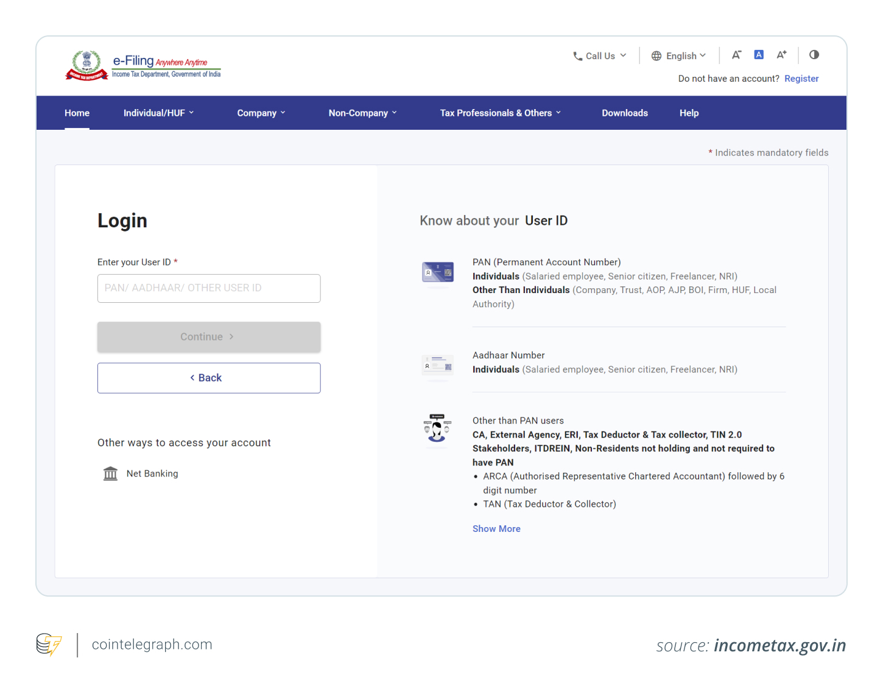The height and width of the screenshot is (694, 883).
Task: Select Net Banking login option
Action: (141, 473)
